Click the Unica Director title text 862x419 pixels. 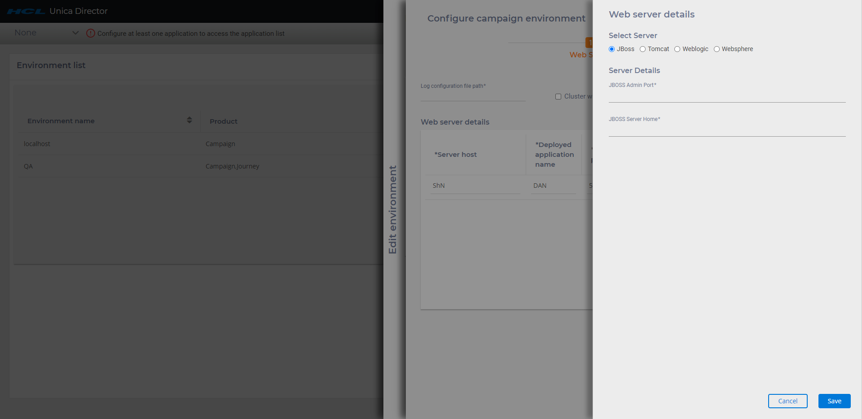(79, 11)
